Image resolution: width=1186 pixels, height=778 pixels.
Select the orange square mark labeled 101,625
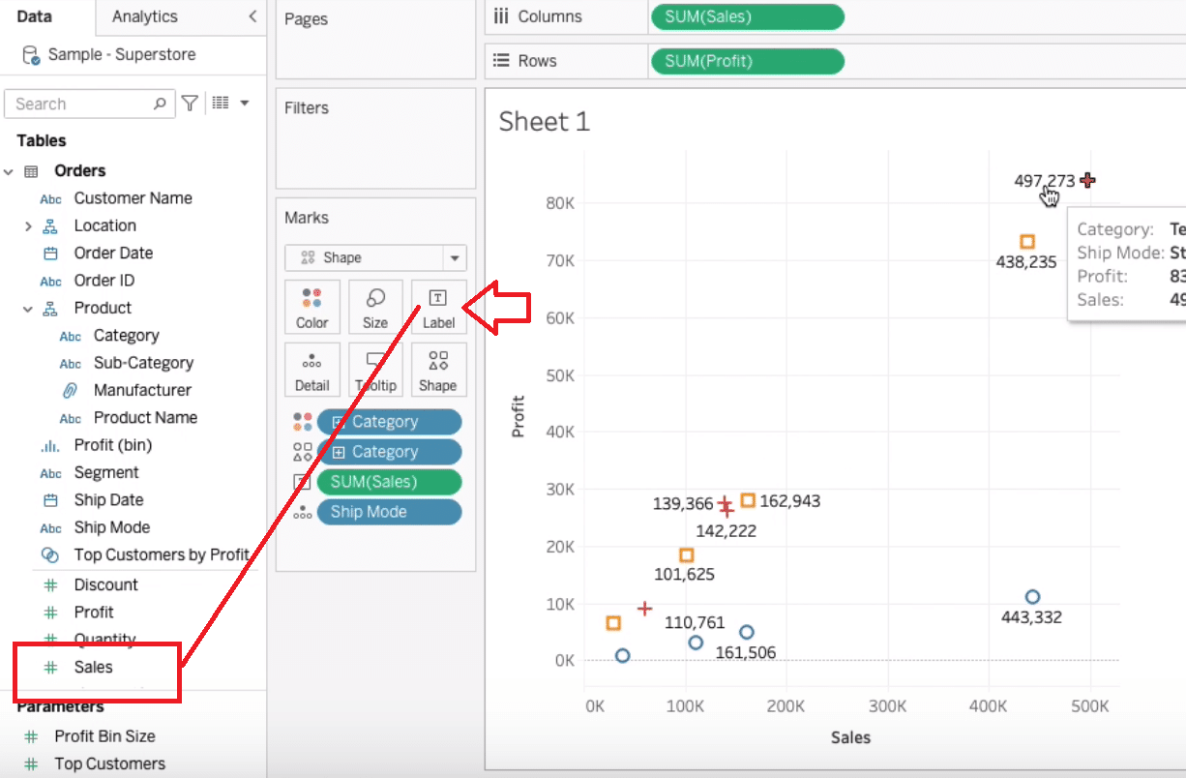click(687, 555)
